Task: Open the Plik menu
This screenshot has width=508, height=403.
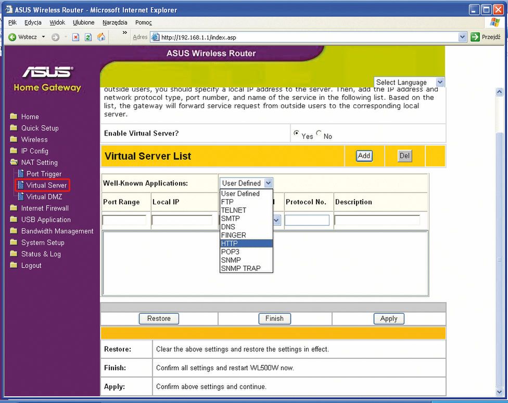Action: pyautogui.click(x=12, y=22)
